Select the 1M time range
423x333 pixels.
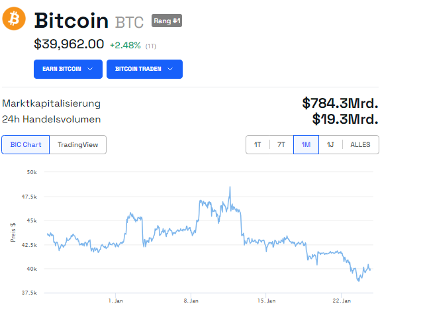point(306,144)
